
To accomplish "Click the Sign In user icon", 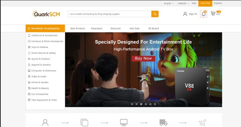I will (x=185, y=14).
